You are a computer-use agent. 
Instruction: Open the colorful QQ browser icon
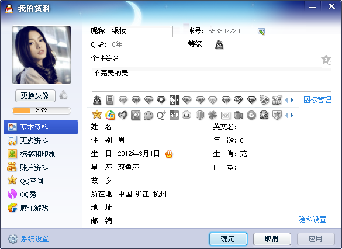tap(110, 115)
